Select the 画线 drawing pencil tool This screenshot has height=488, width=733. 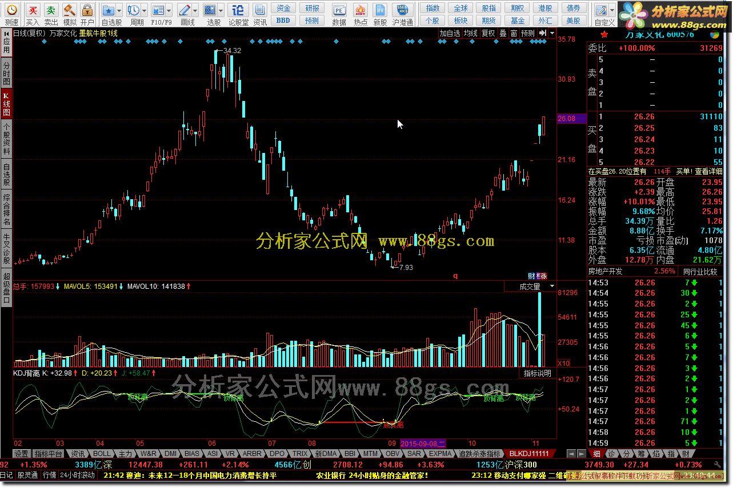pos(185,10)
